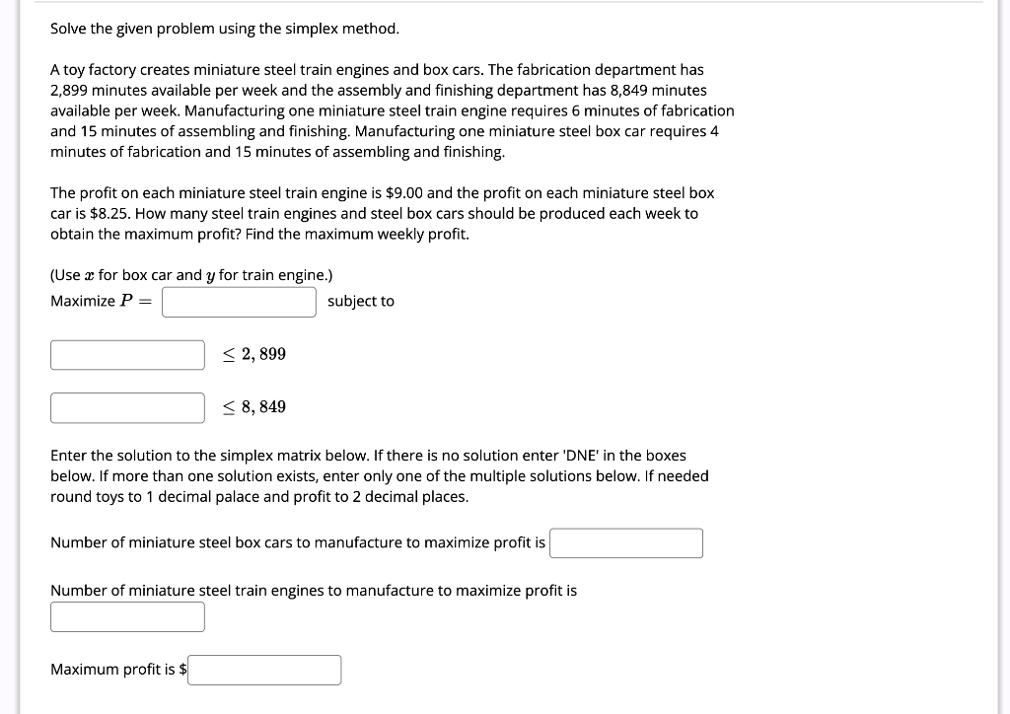Place cursor in the first constraint field before ≤ 2,899
Viewport: 1010px width, 714px height.
127,355
